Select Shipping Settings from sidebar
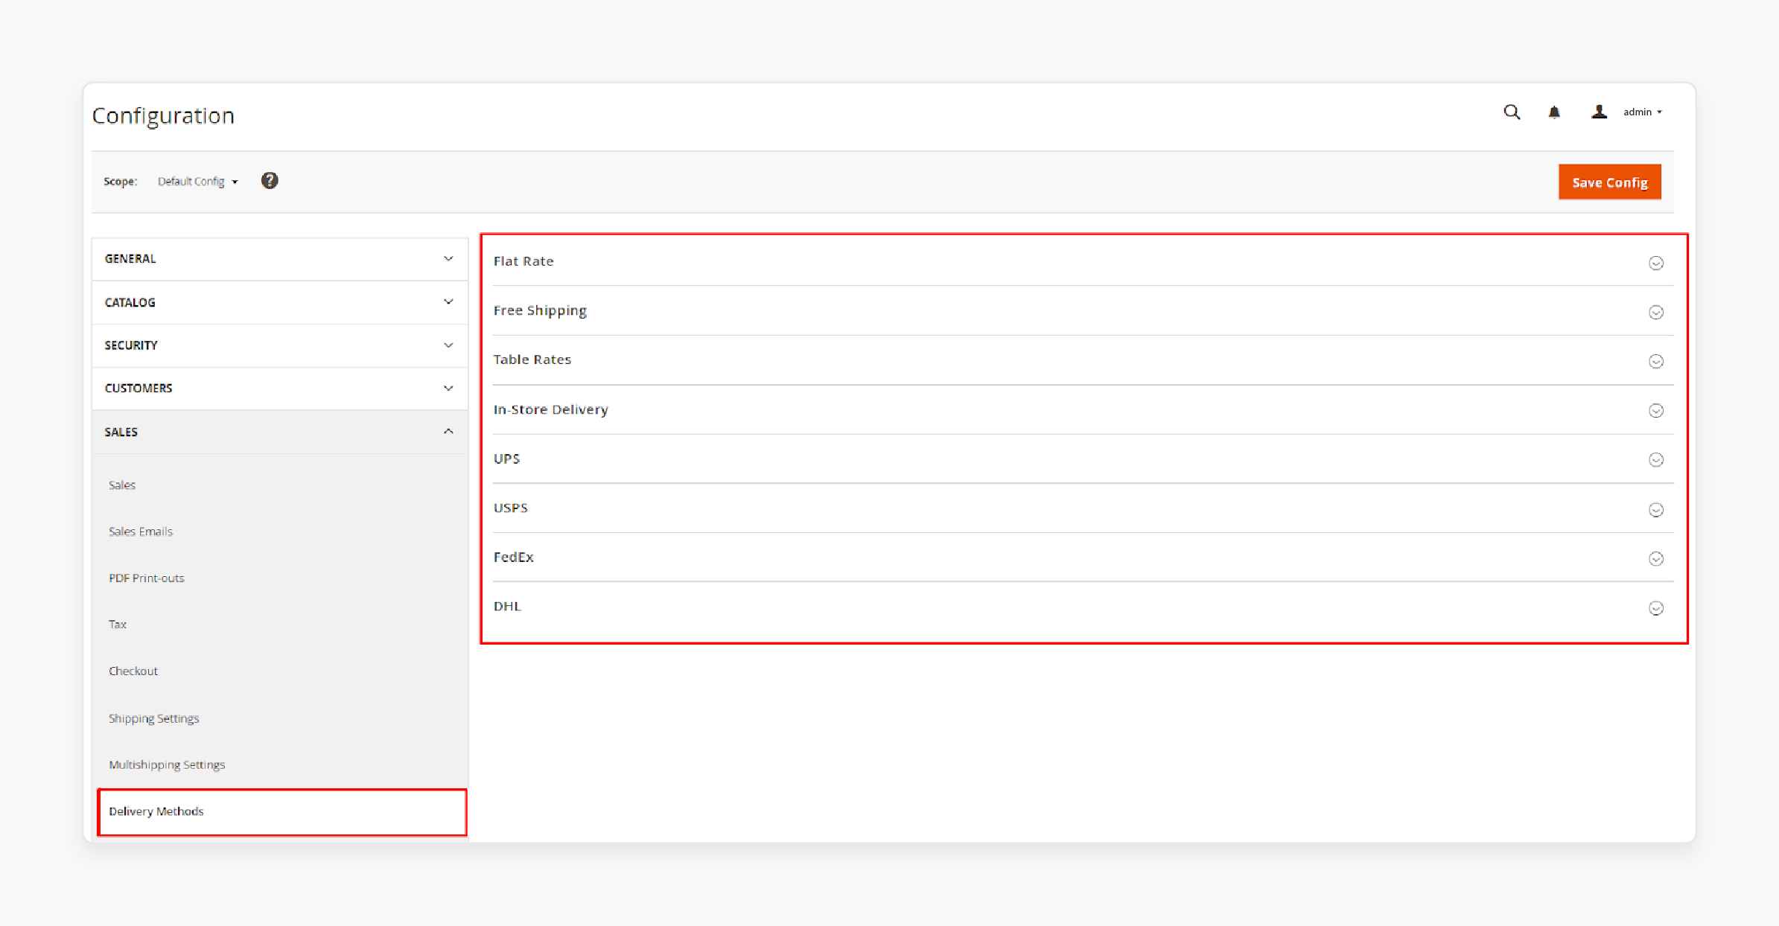The image size is (1779, 926). 154,718
